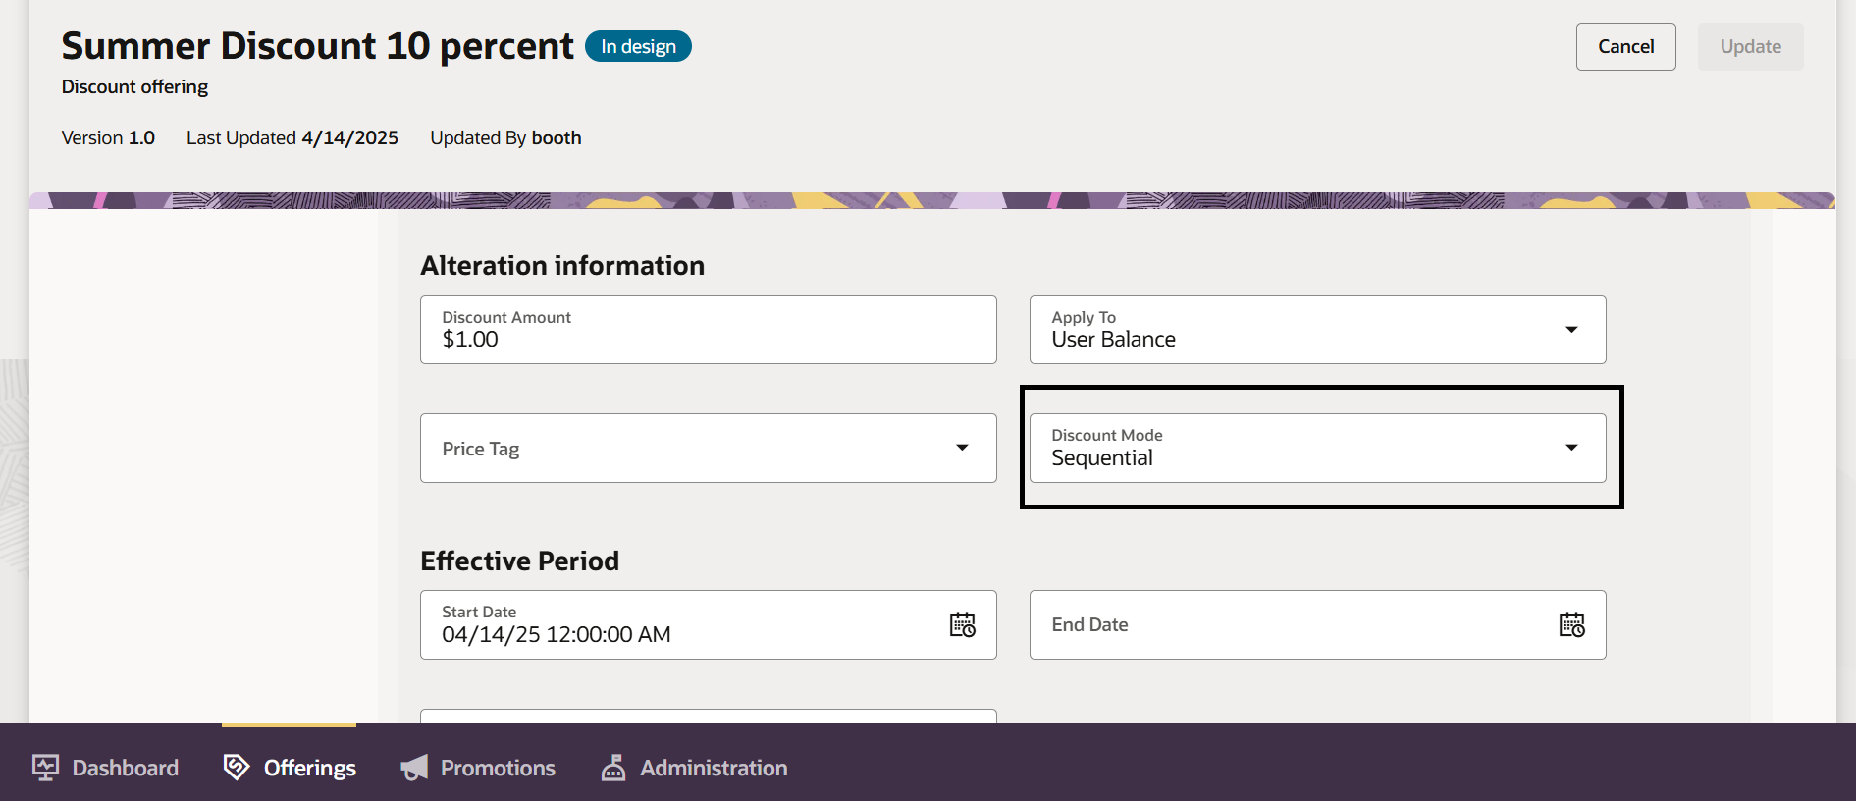Click the Dashboard monitor icon

click(45, 768)
